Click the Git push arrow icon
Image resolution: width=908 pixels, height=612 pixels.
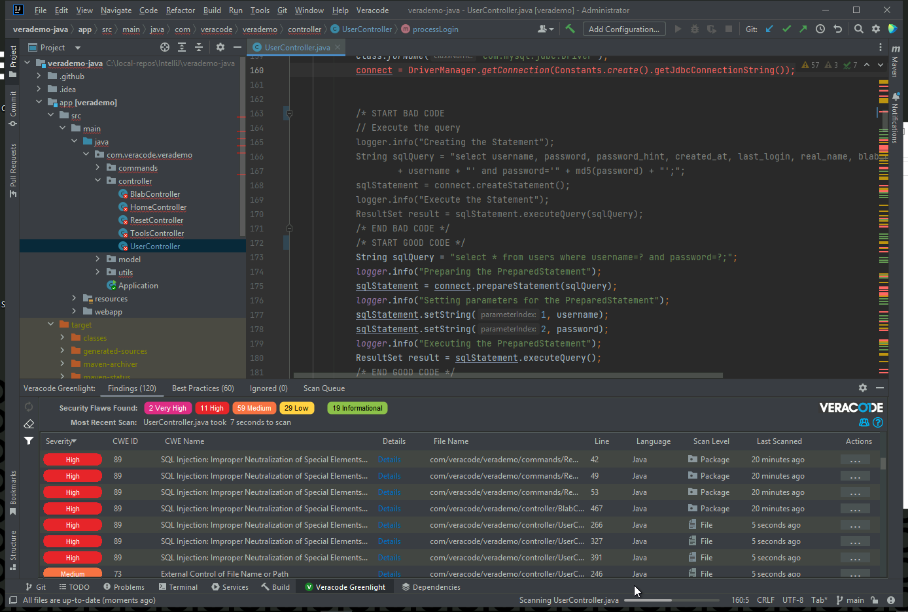point(803,29)
